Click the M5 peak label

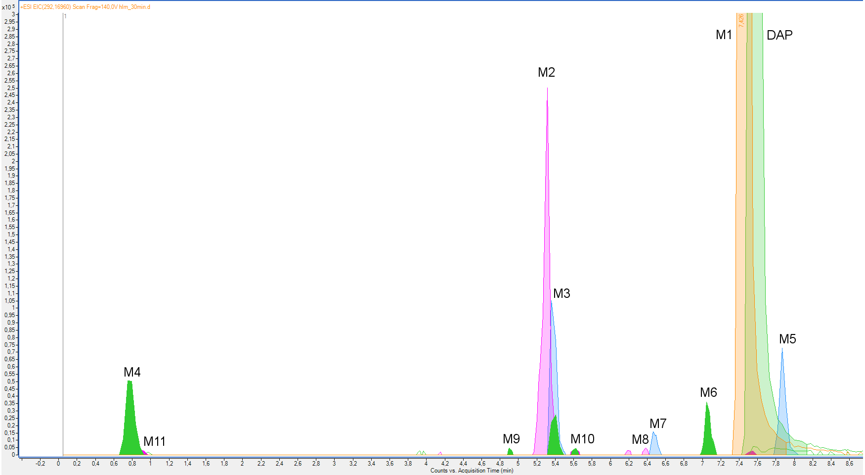(x=787, y=339)
